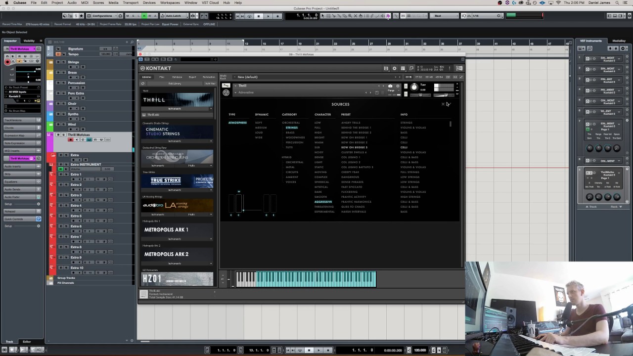Select channel range 17-32 in multi rack
Viewport: 633px width, 356px height.
coord(419,77)
